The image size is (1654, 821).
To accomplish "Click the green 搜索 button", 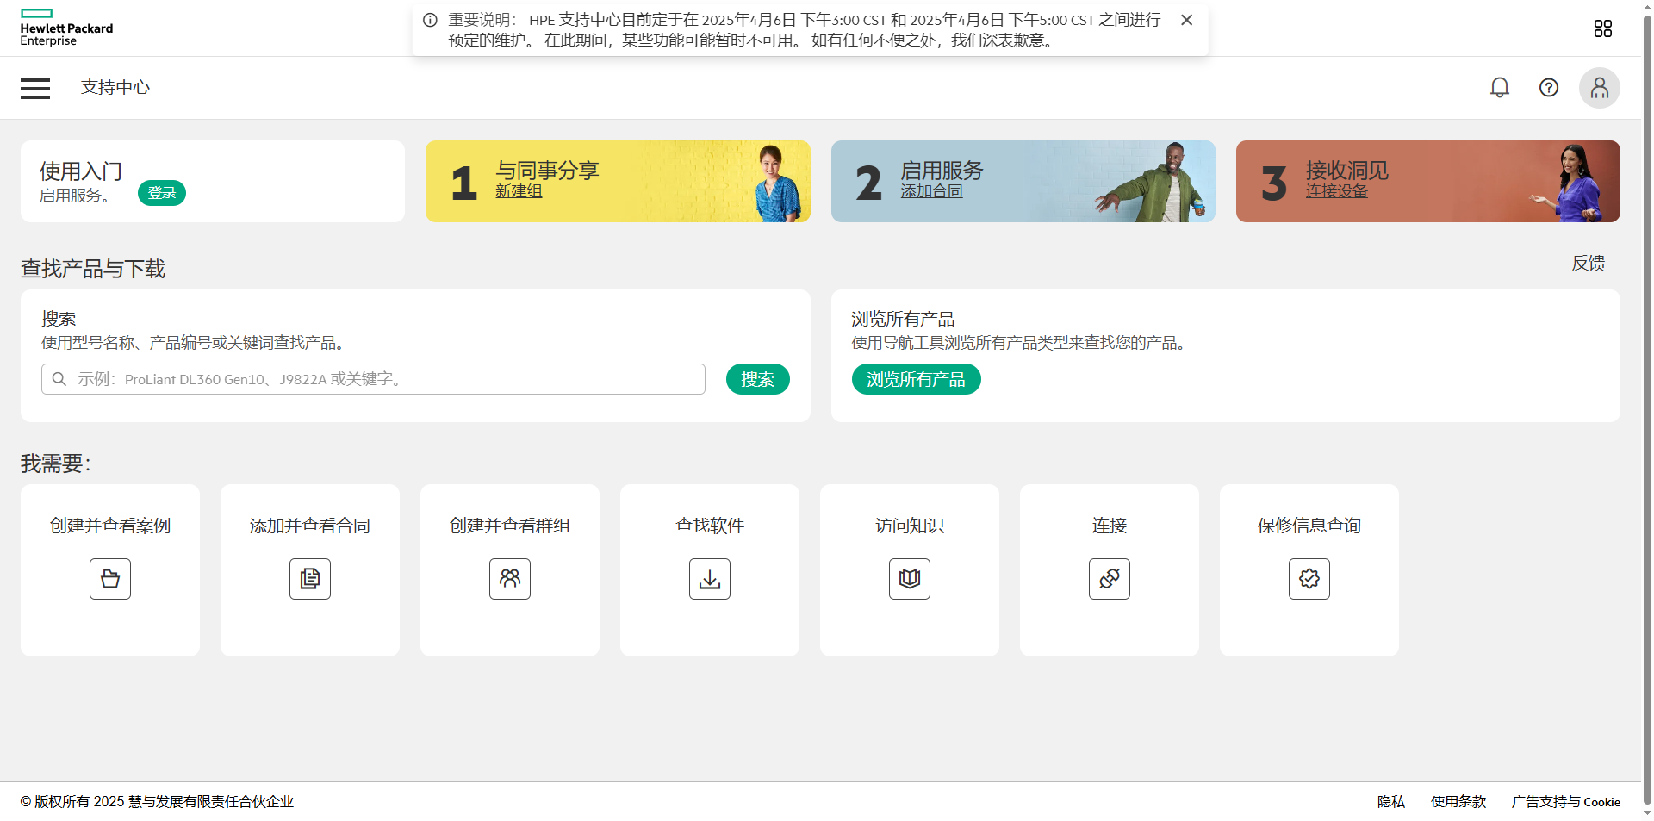I will coord(757,379).
